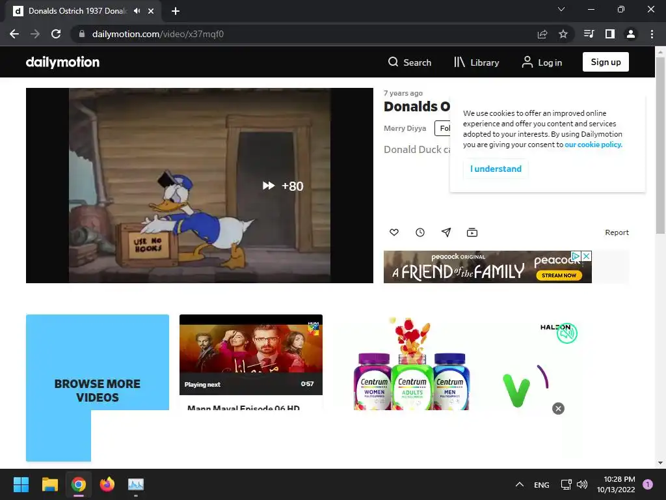Accept cookies with I understand button
Screen dimensions: 666x500
click(496, 169)
